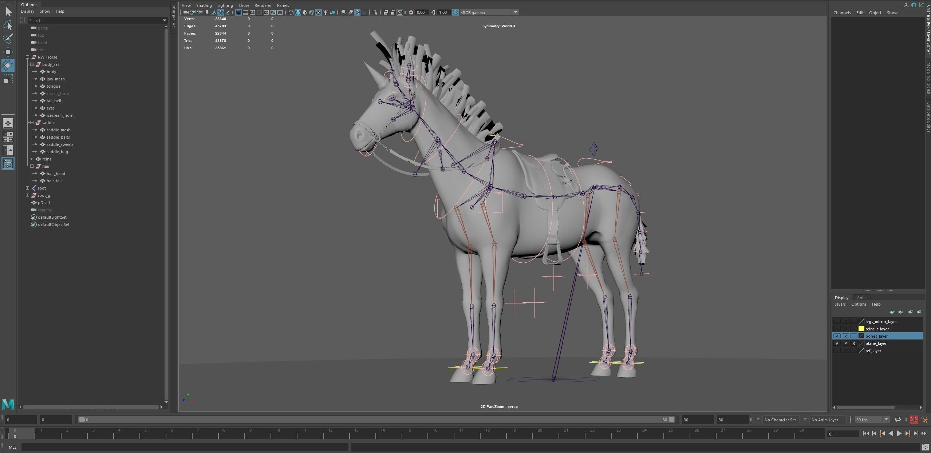Image resolution: width=931 pixels, height=453 pixels.
Task: Select icecream_horn mesh in Outliner
Action: (60, 115)
